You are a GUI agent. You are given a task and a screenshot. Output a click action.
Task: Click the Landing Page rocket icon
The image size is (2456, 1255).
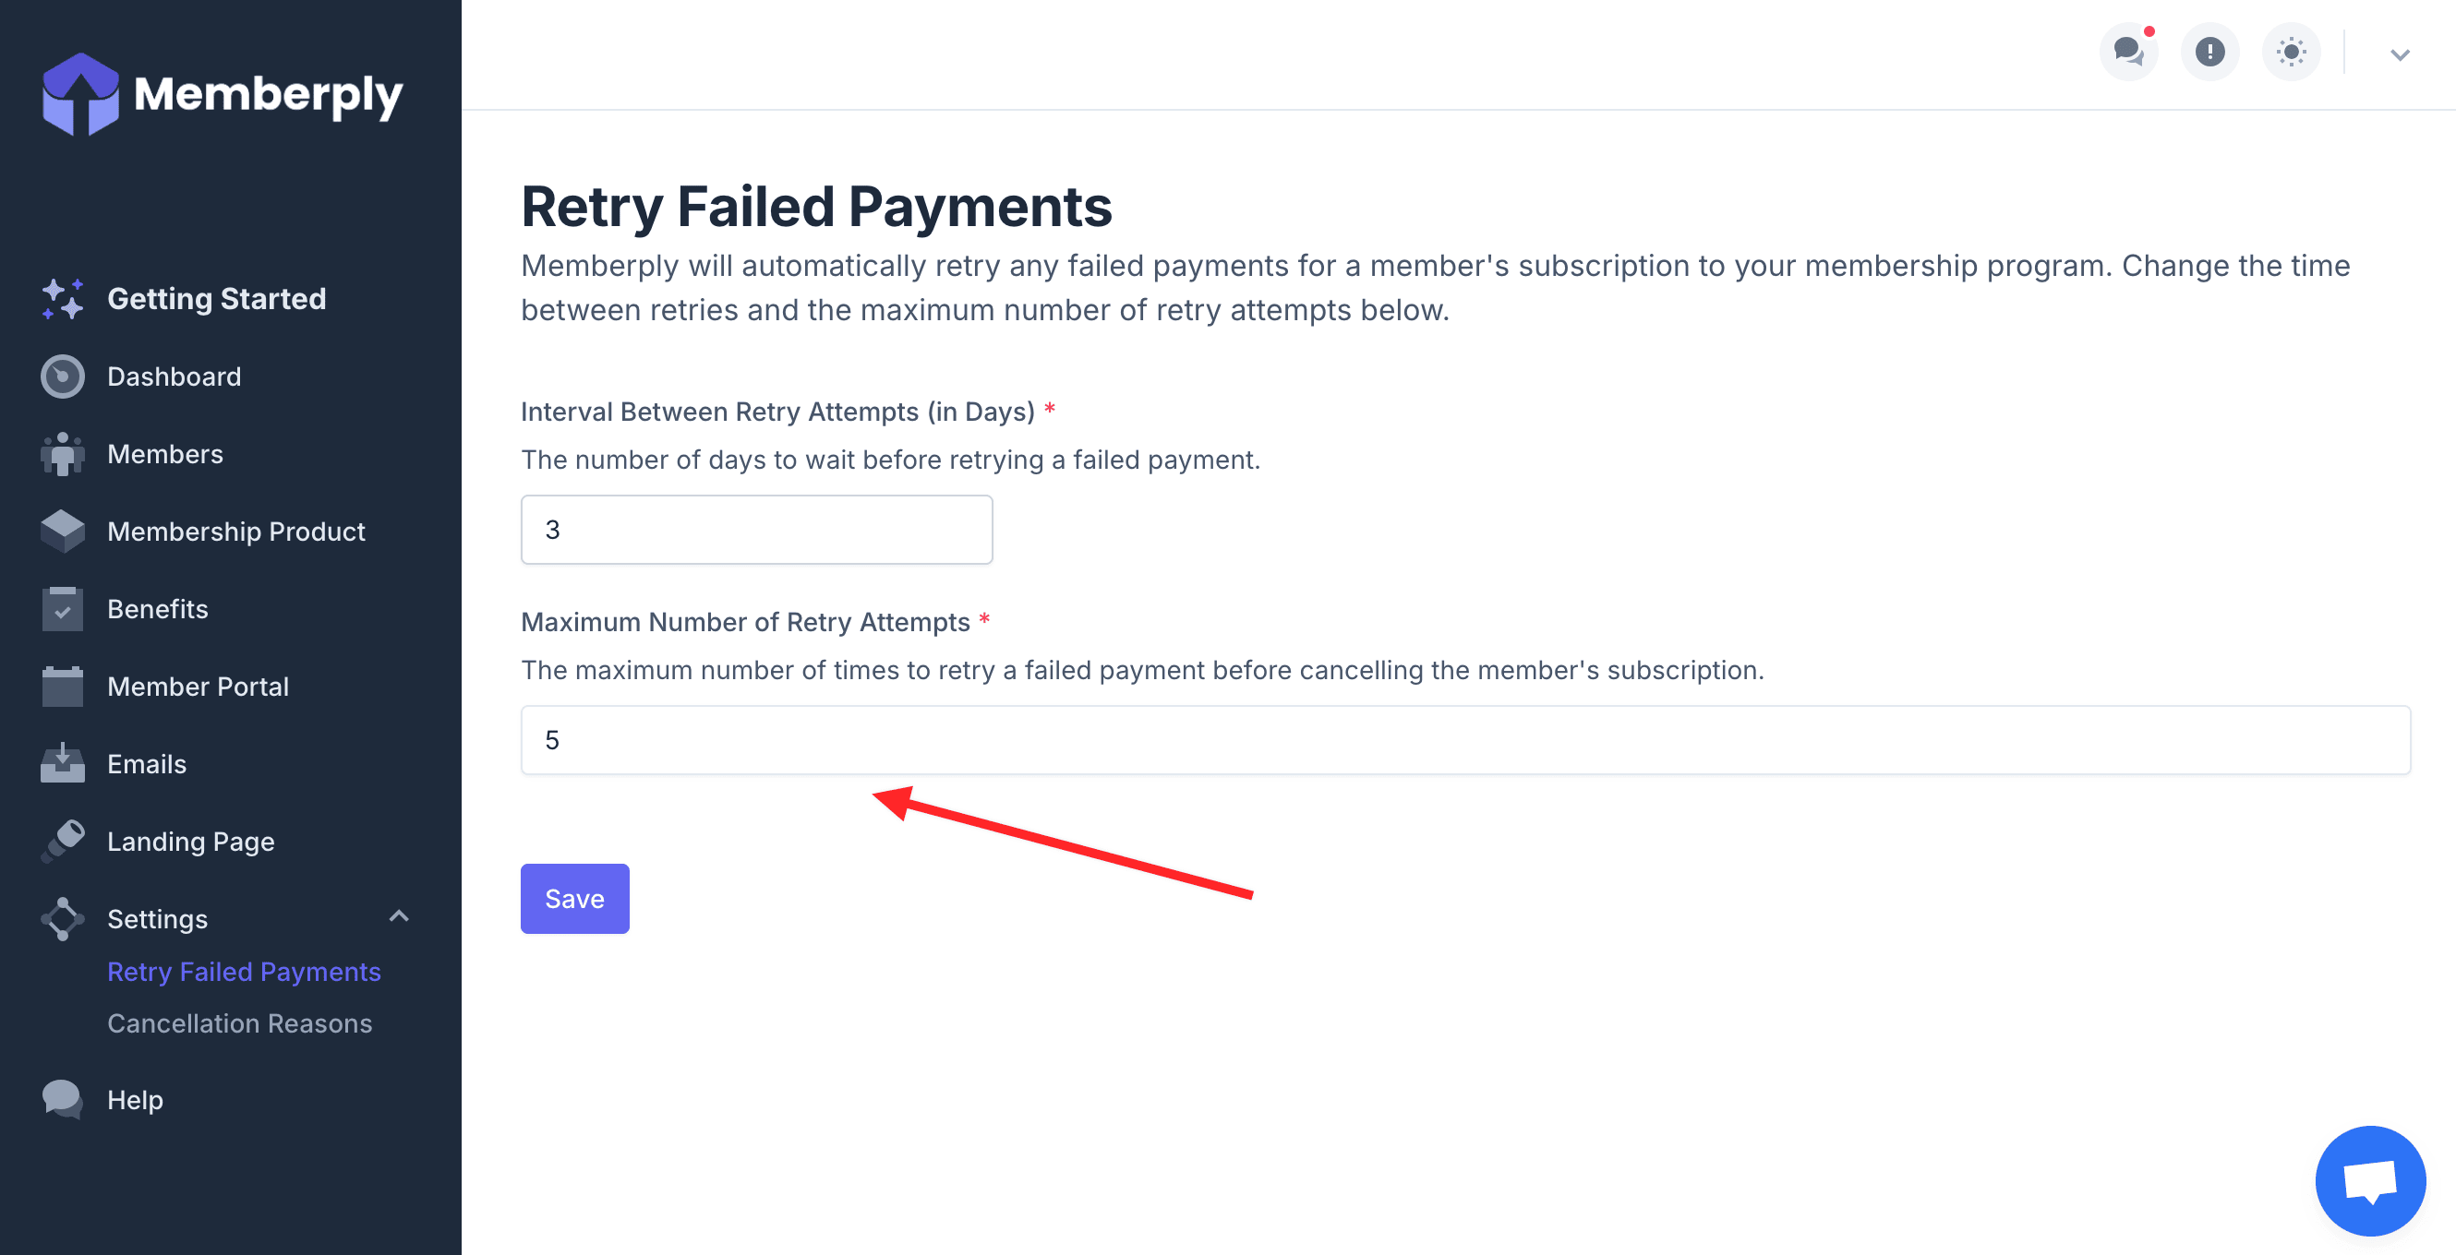[x=63, y=841]
